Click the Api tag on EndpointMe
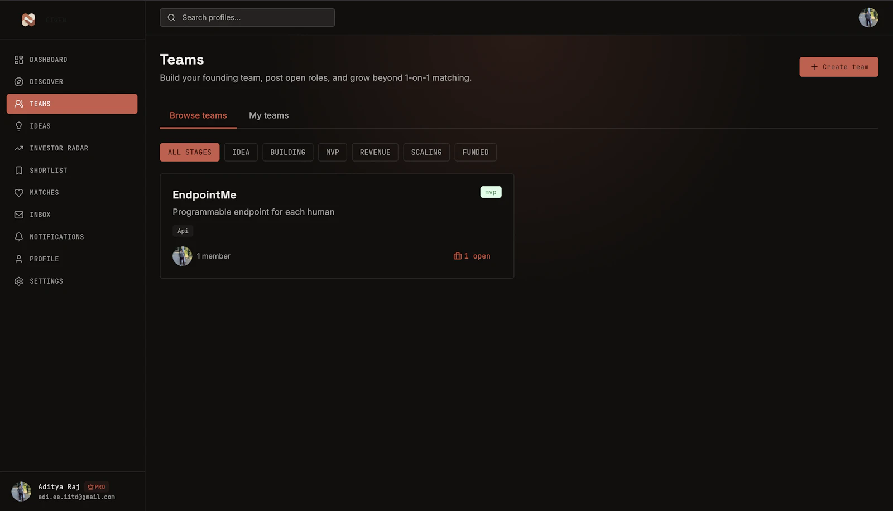Screen dimensions: 893x511 point(183,231)
